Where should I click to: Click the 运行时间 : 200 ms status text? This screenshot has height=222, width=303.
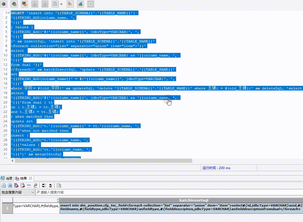click(x=216, y=168)
